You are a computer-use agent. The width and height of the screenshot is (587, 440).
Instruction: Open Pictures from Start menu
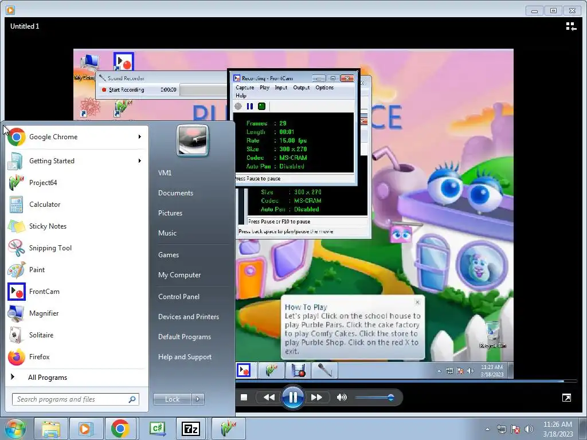coord(170,213)
